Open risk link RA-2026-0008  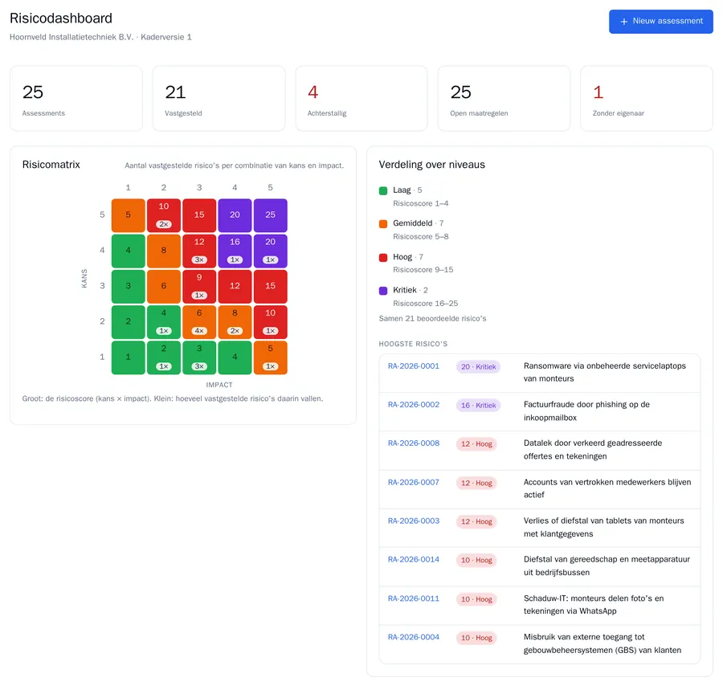pos(413,443)
